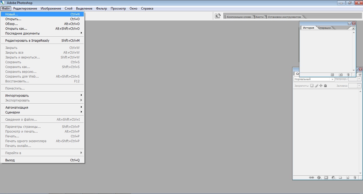Click greyed Печать онлайн... entry
The height and width of the screenshot is (194, 363).
point(43,146)
